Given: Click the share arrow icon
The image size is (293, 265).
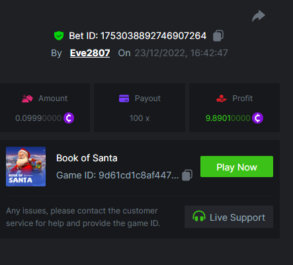Looking at the screenshot, I should pos(259,16).
